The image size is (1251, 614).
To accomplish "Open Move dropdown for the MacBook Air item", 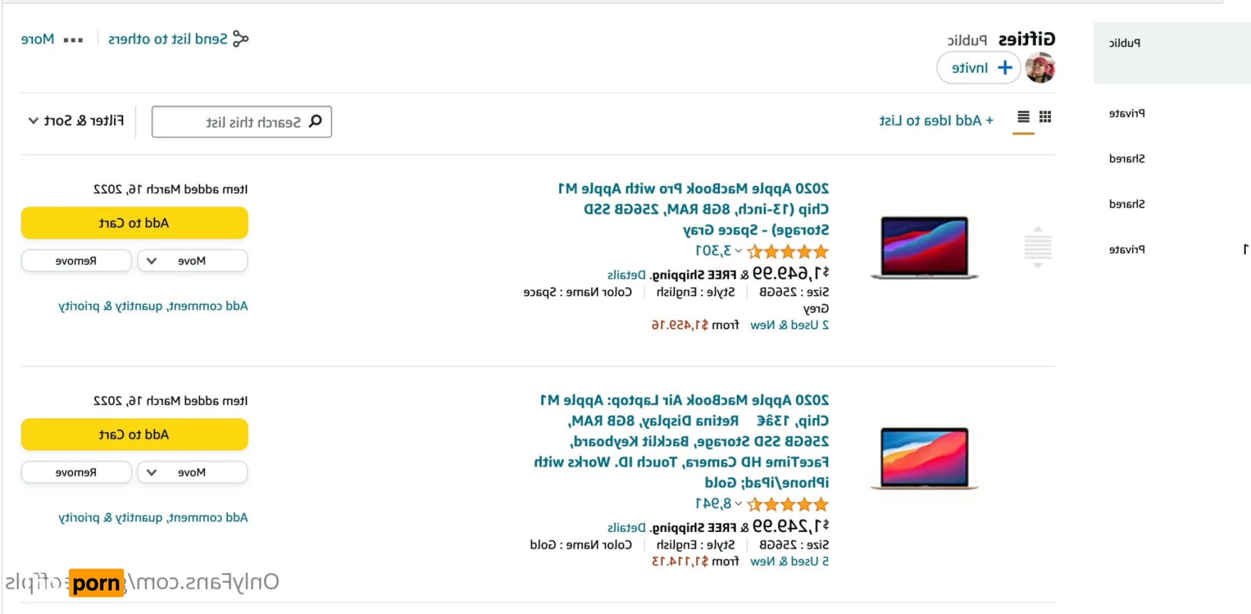I will [x=192, y=472].
